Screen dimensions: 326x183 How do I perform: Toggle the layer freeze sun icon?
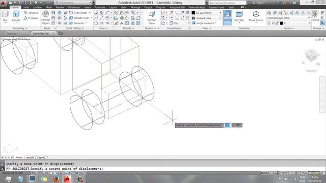click(273, 23)
